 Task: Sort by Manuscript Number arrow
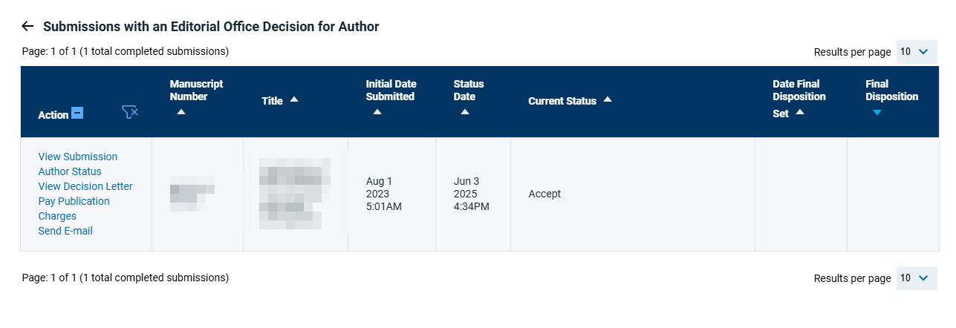[181, 112]
